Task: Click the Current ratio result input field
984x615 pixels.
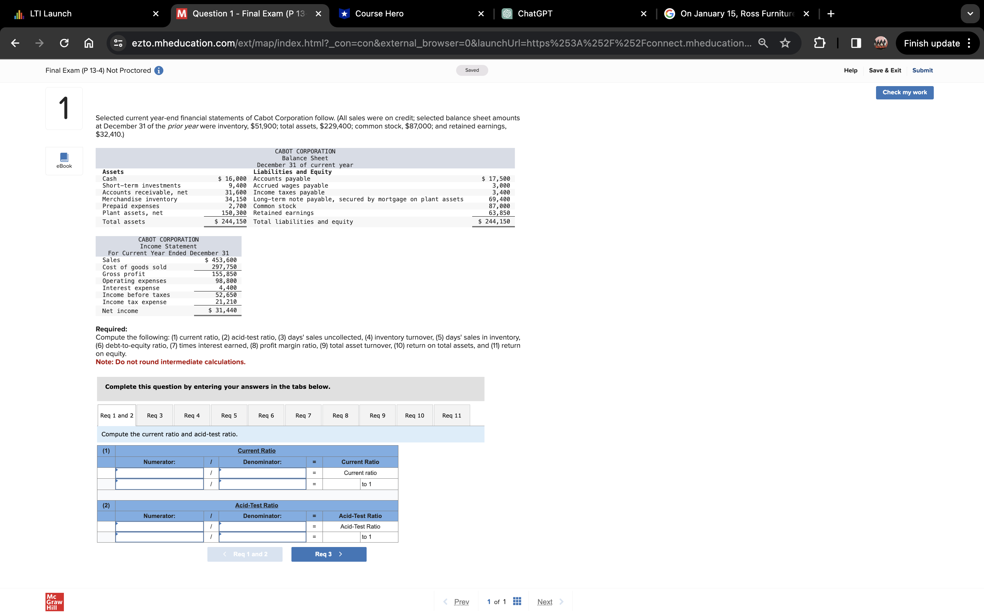Action: tap(341, 484)
